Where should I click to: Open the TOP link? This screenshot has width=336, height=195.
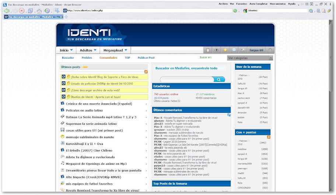pos(127,58)
